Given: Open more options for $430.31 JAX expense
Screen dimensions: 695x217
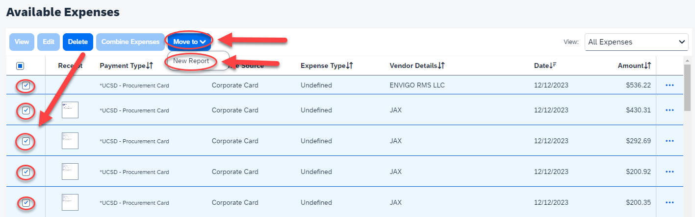Looking at the screenshot, I should (669, 110).
